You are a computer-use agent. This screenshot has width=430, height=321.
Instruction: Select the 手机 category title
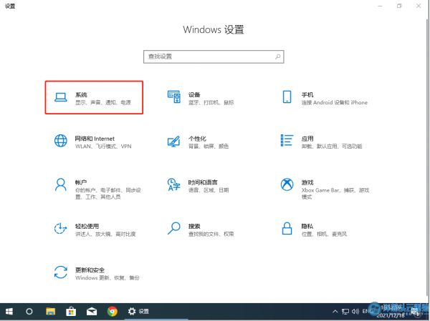pos(307,94)
